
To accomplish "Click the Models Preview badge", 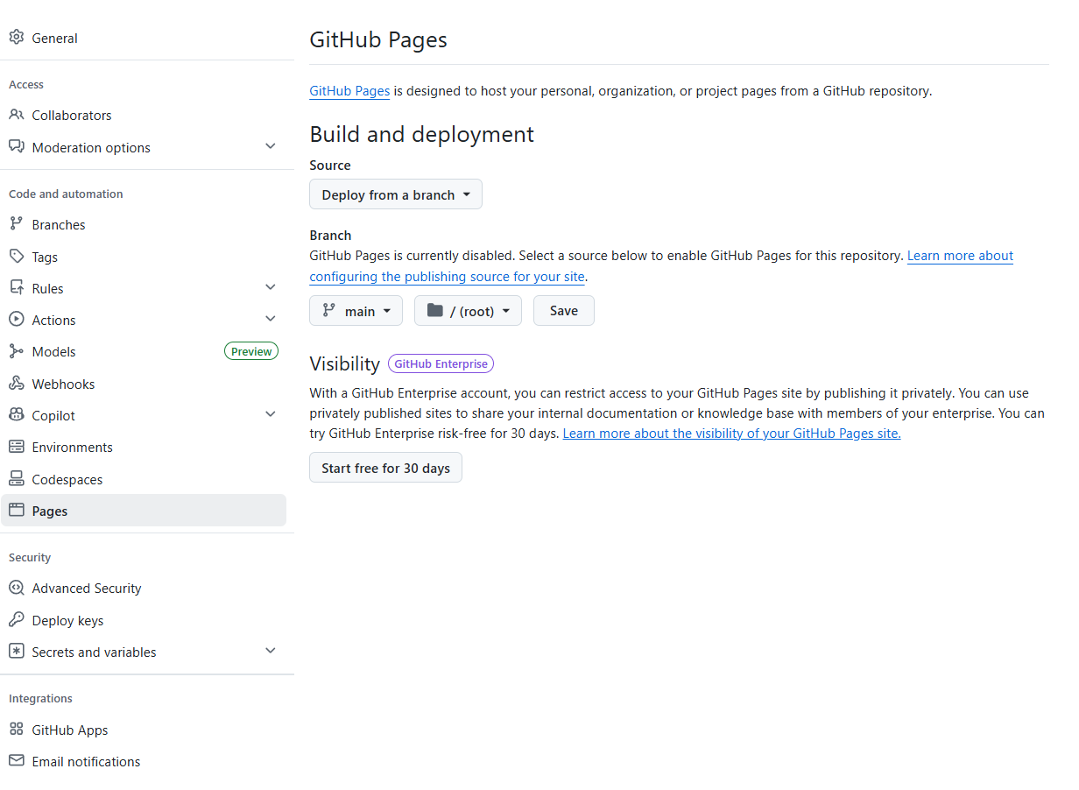I will coord(251,350).
